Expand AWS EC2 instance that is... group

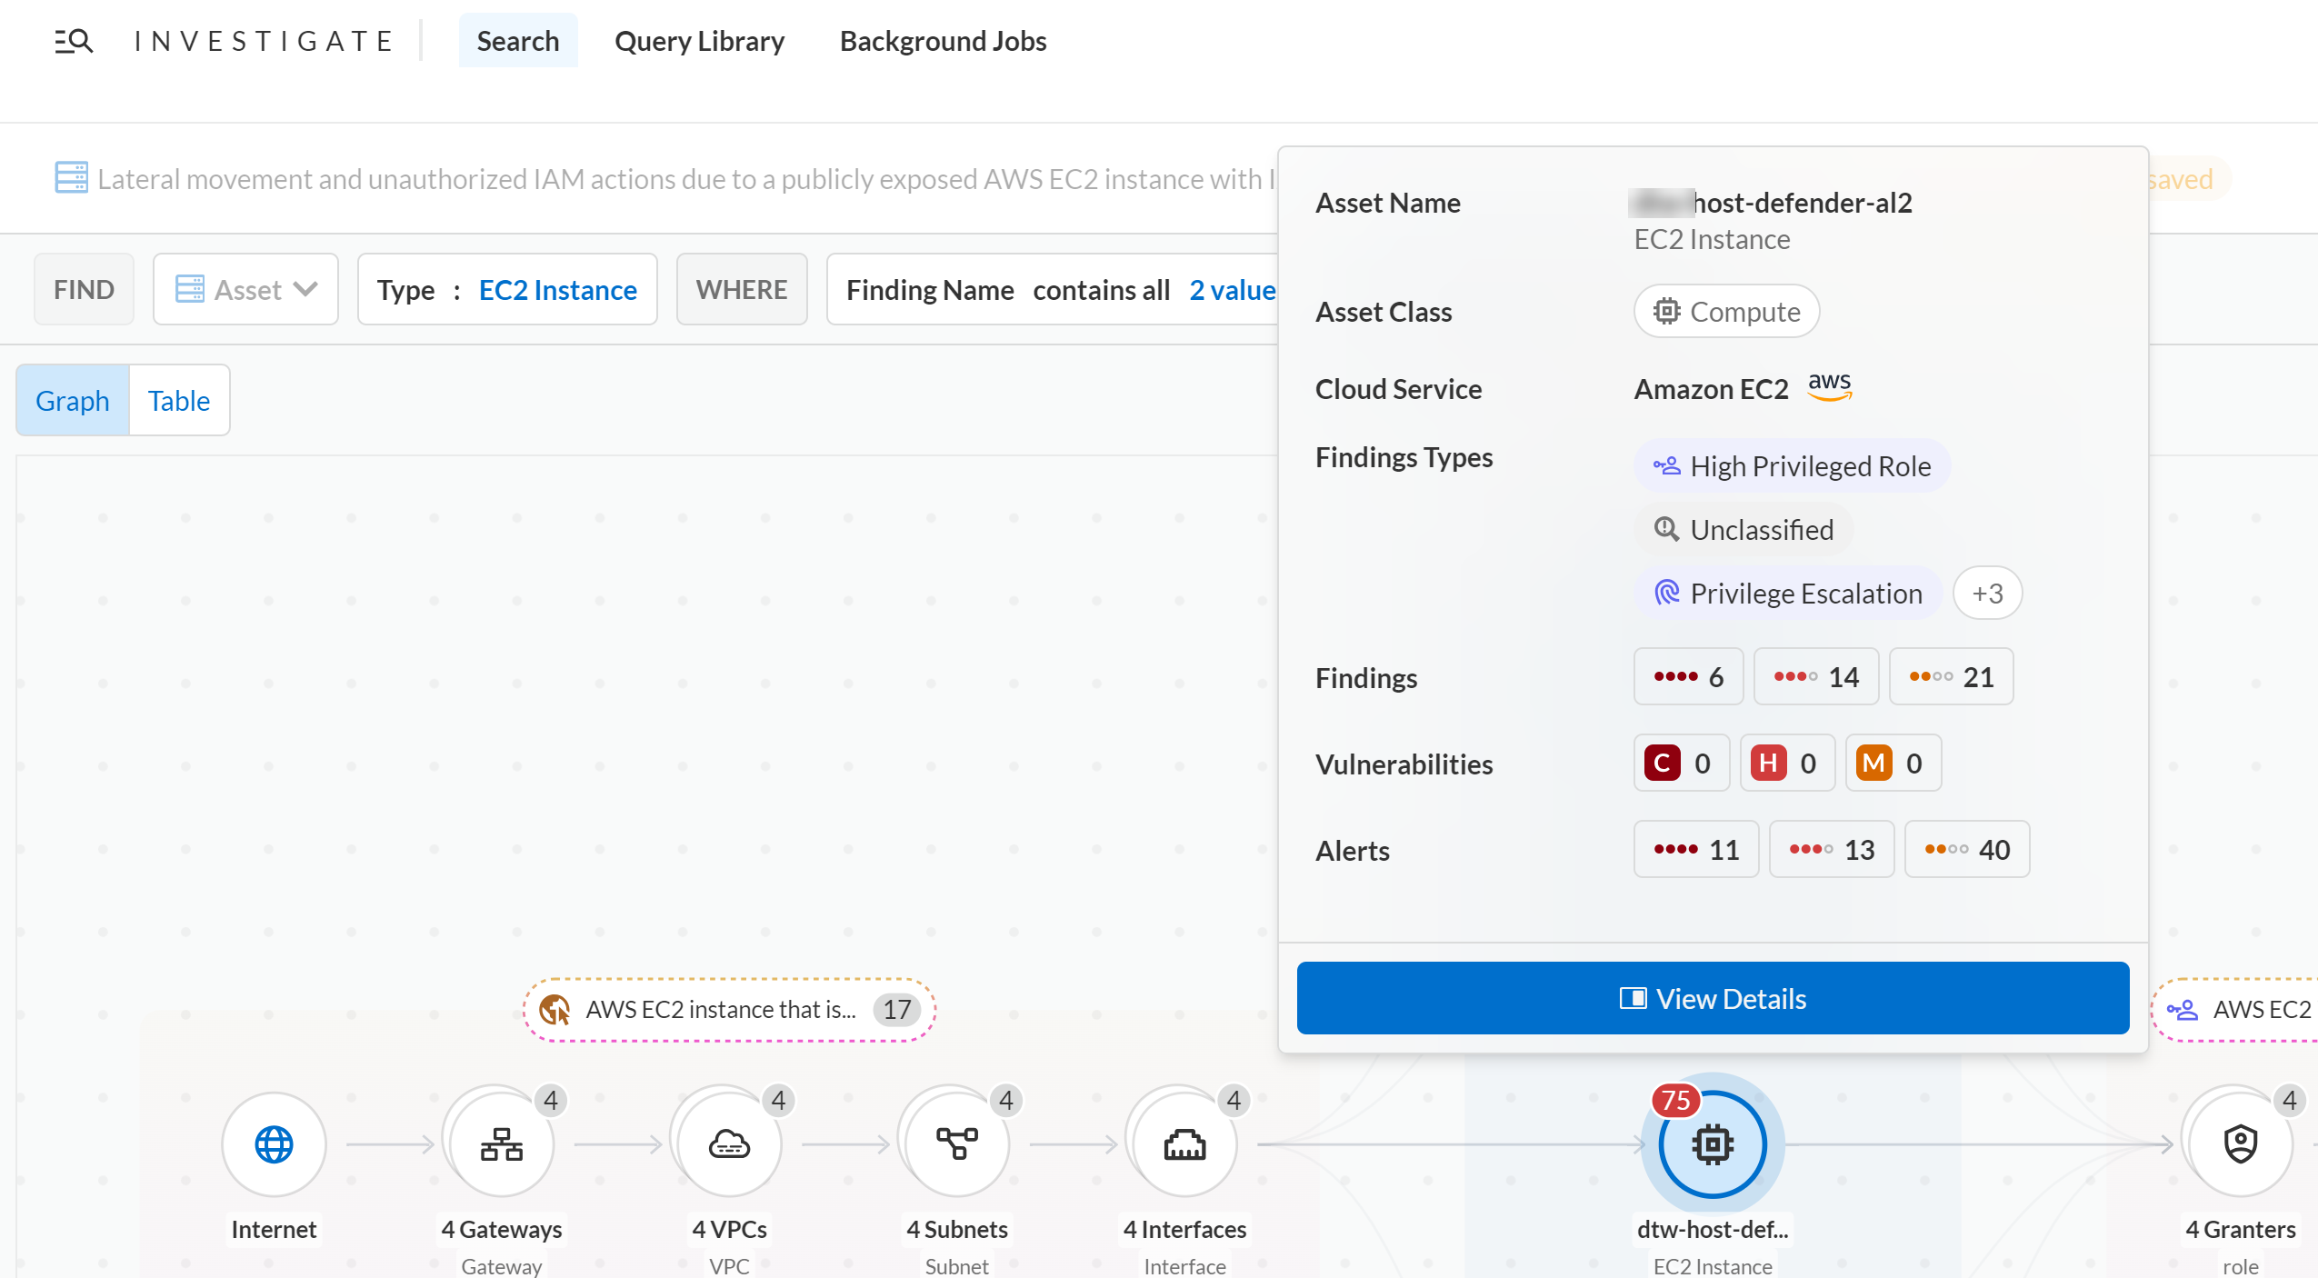(729, 1010)
